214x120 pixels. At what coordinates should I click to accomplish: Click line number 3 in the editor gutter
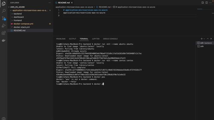click(x=59, y=15)
